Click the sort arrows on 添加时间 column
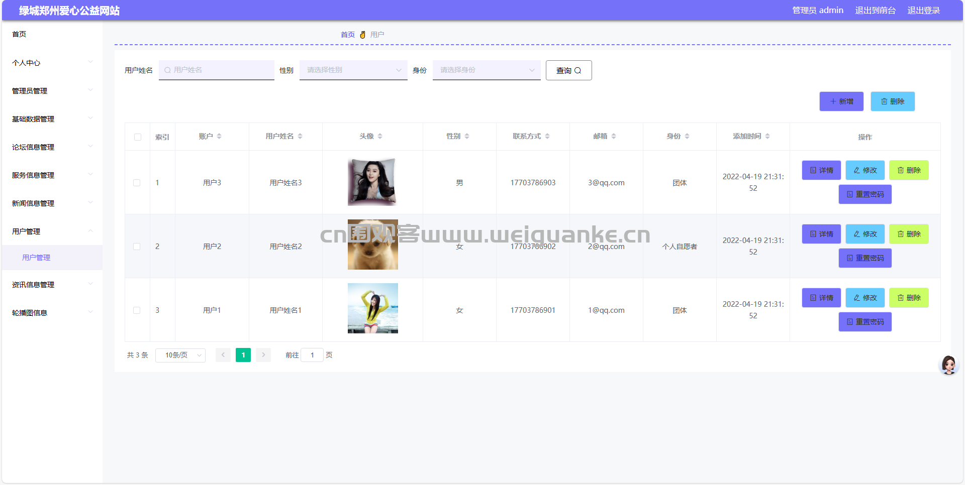Viewport: 965px width, 485px height. (767, 137)
